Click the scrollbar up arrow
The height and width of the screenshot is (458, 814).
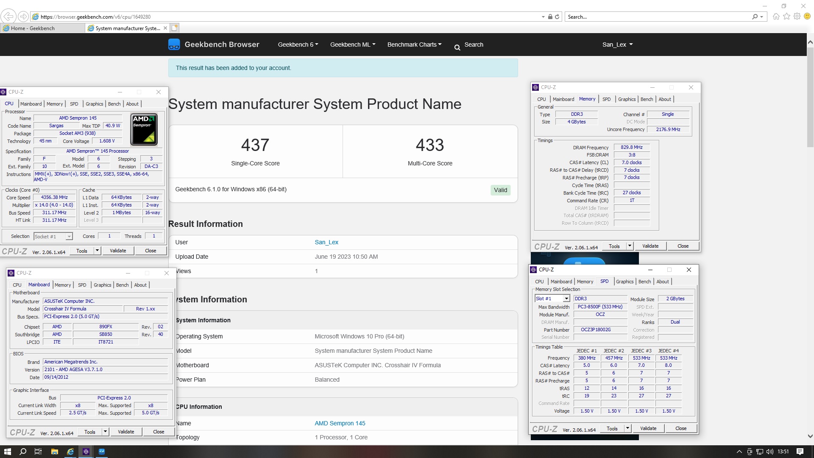(810, 42)
